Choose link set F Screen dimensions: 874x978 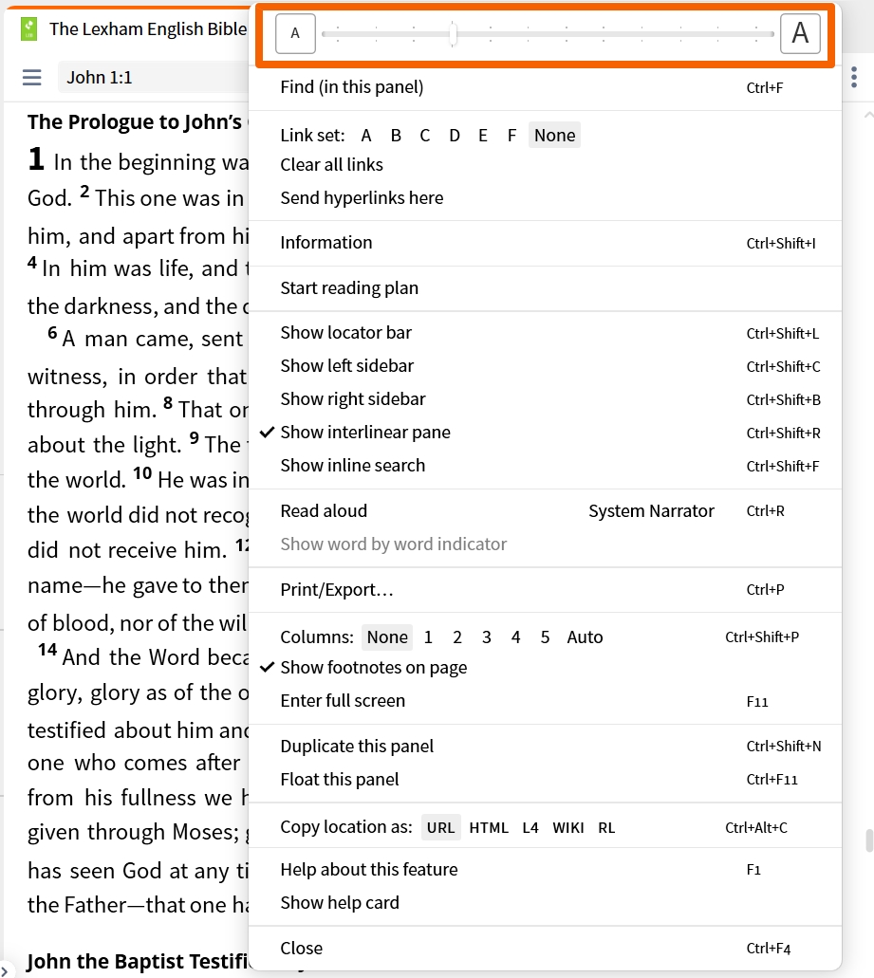[511, 136]
